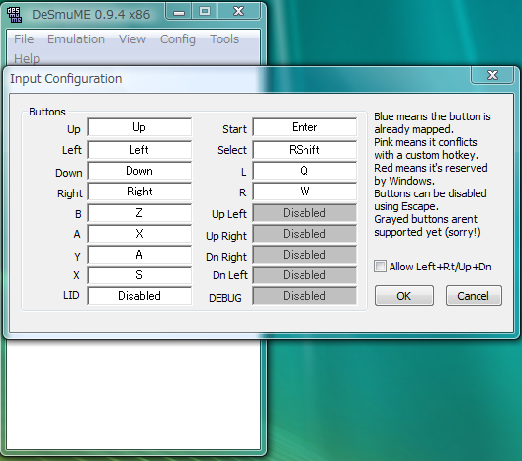Screen dimensions: 522x461
Task: Click the 'Blue means the button is' text line
Action: pos(432,116)
